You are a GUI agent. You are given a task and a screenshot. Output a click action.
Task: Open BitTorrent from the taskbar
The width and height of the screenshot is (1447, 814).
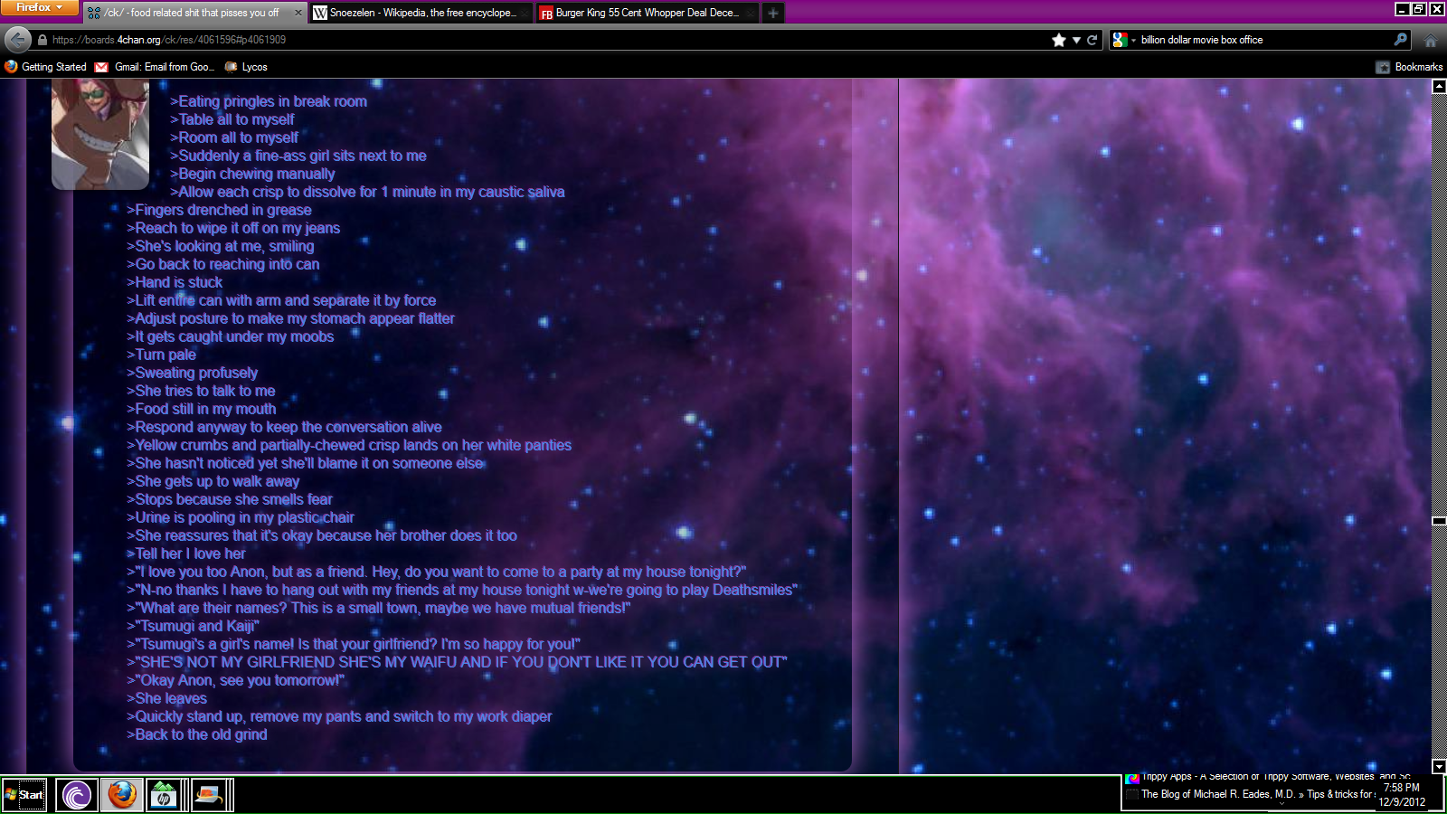click(x=77, y=795)
